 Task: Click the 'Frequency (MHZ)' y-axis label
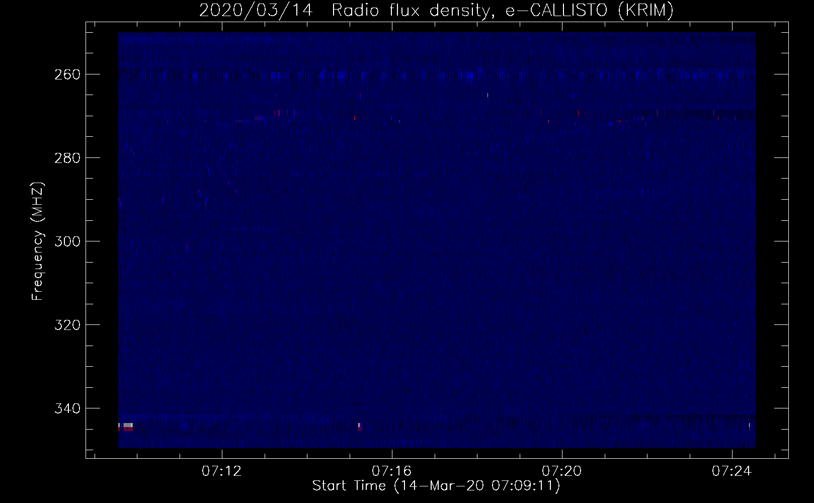coord(38,241)
